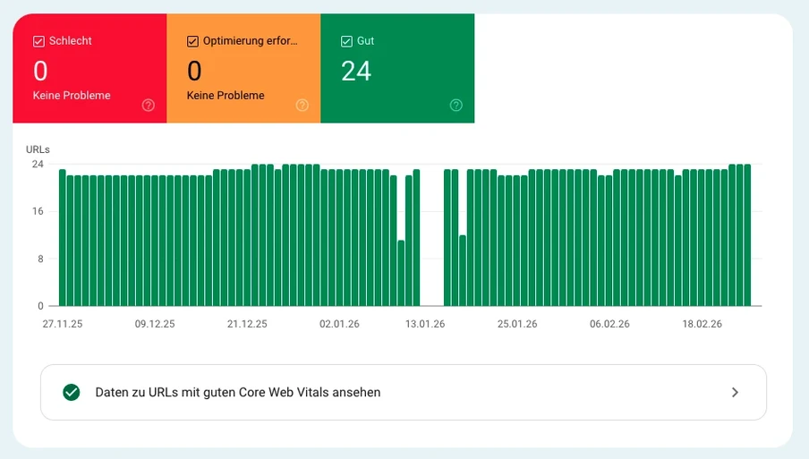809x459 pixels.
Task: Click the help icon in the green Gut tile
Action: coord(456,106)
